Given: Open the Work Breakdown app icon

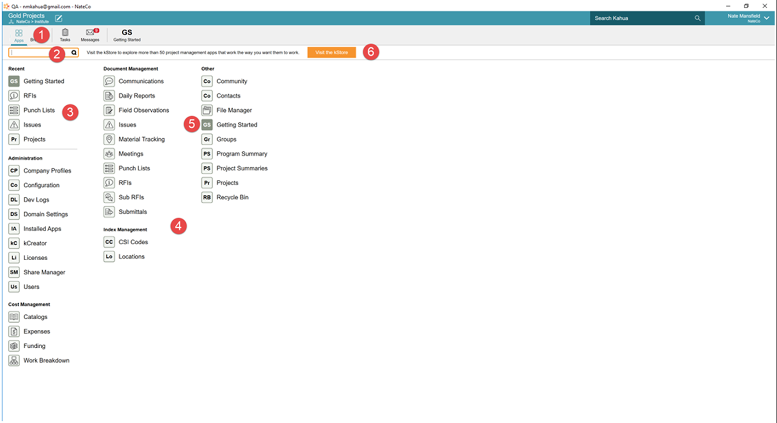Looking at the screenshot, I should pyautogui.click(x=14, y=361).
